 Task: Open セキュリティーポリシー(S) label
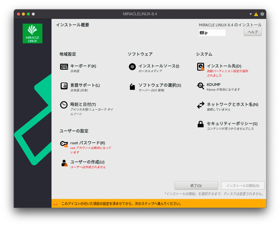coord(232,123)
